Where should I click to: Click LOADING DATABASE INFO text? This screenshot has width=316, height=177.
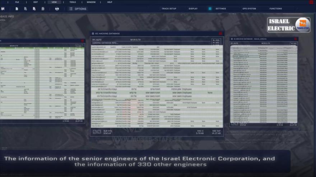coord(105,43)
